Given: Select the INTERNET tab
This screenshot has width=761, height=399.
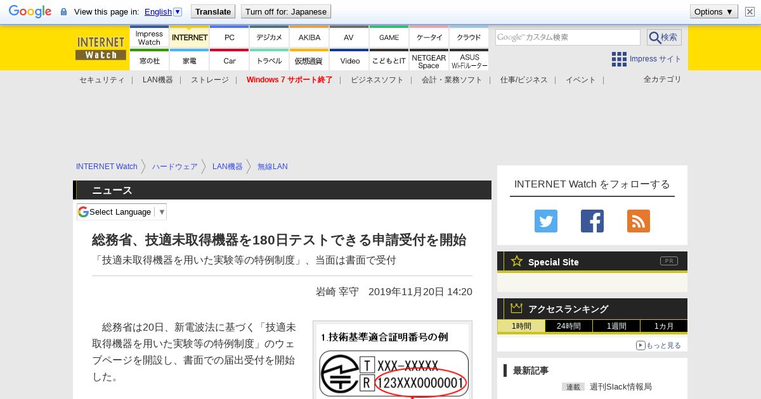Looking at the screenshot, I should tap(189, 37).
